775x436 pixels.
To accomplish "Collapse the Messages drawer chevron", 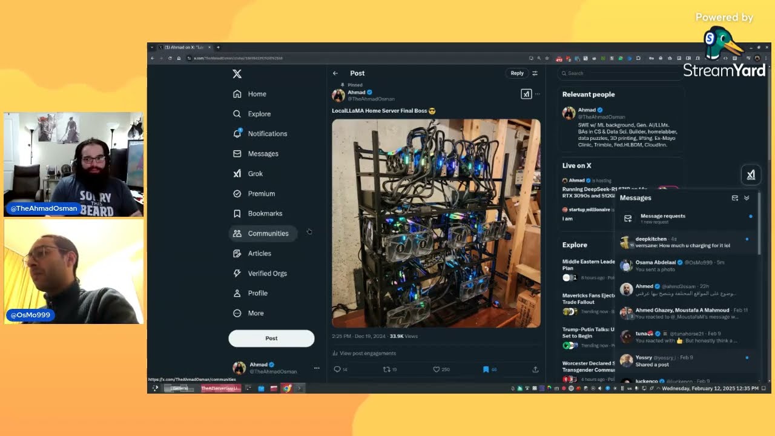I will 747,198.
